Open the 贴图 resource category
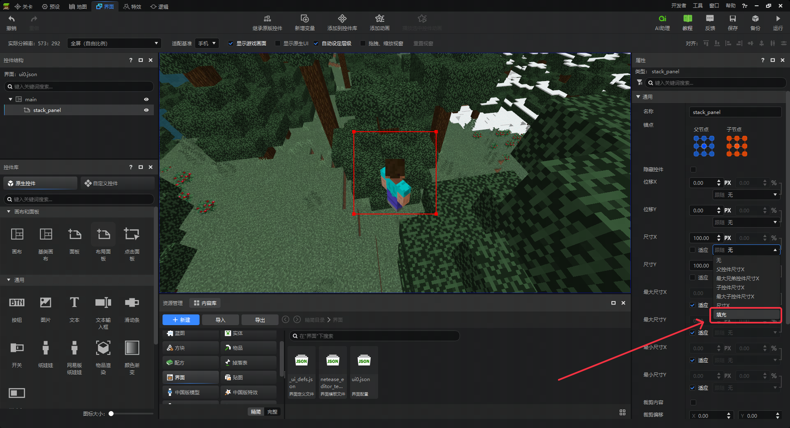The width and height of the screenshot is (790, 428). [249, 377]
